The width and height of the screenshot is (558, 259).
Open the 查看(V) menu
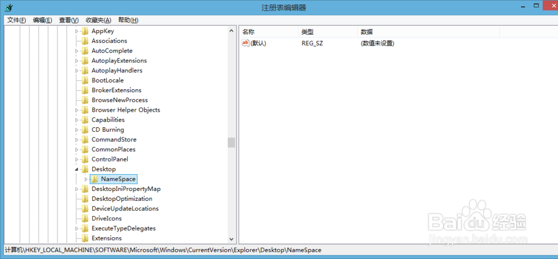coord(69,20)
